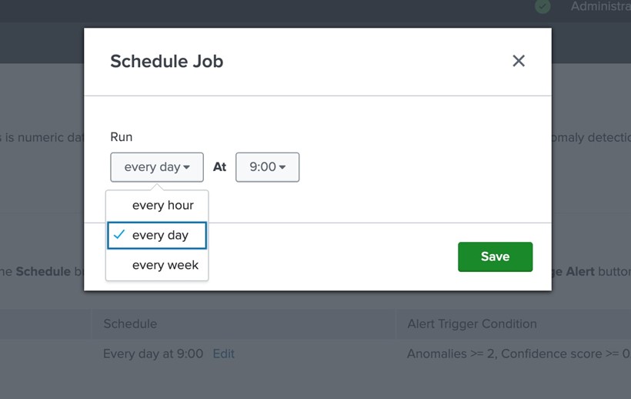Open the Administrator menu in top bar
This screenshot has height=399, width=631.
(x=600, y=6)
